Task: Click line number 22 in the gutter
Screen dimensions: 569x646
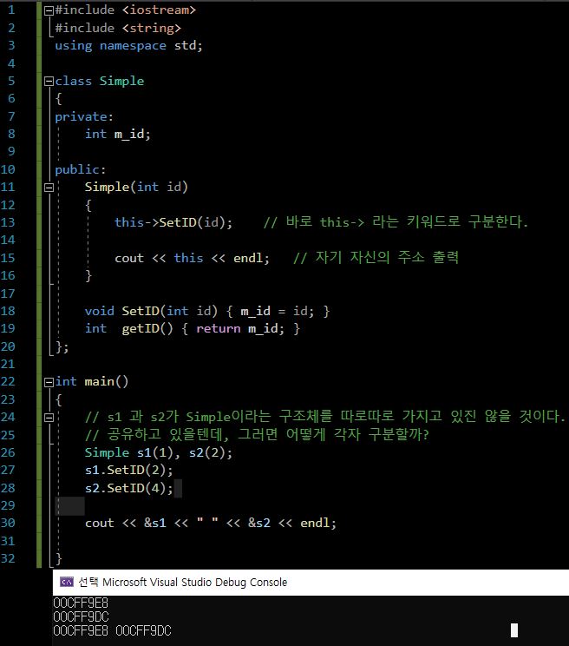Action: pos(8,381)
